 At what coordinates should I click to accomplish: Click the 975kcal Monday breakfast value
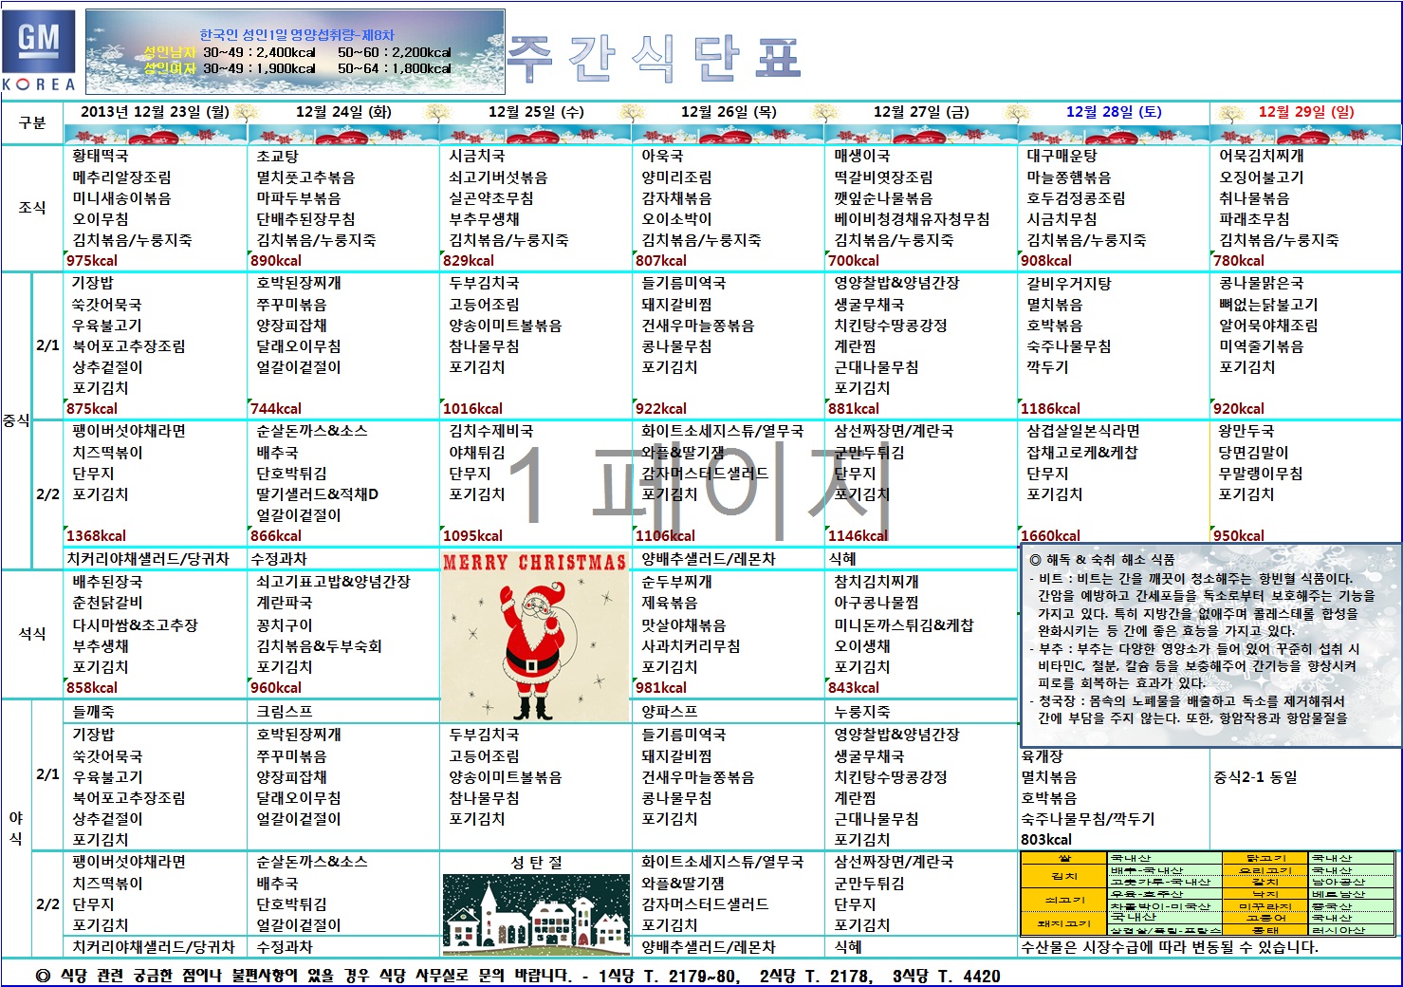pos(92,261)
